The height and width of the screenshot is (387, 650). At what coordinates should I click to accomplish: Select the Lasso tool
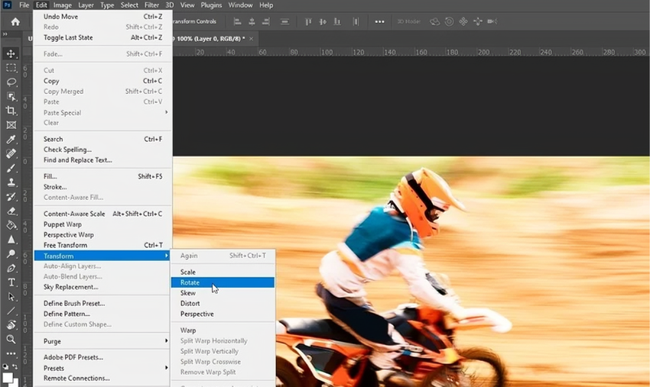pyautogui.click(x=11, y=82)
